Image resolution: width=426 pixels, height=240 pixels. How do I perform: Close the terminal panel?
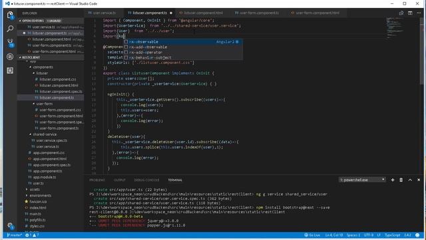click(419, 180)
